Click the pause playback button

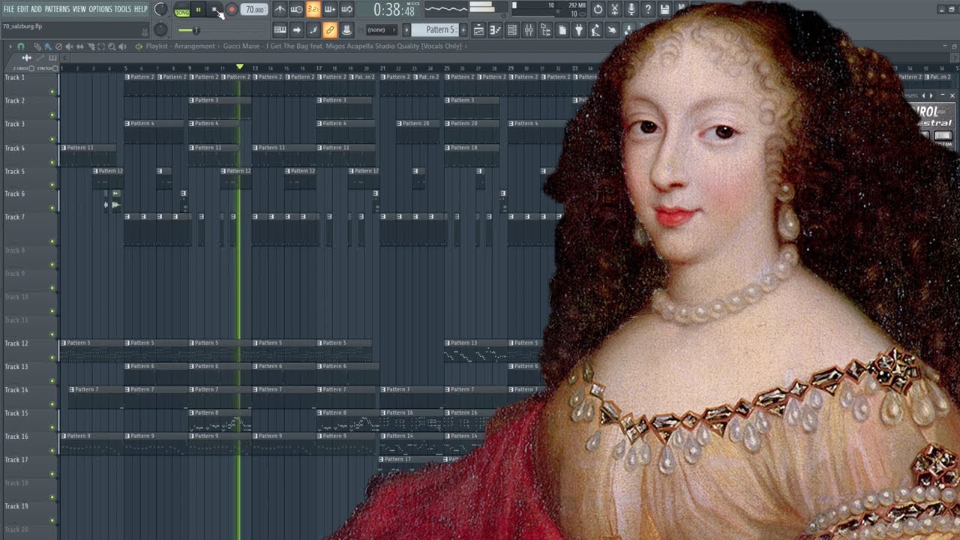point(199,10)
